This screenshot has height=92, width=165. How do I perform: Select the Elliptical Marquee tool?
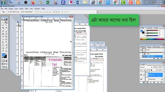click(x=3, y=22)
